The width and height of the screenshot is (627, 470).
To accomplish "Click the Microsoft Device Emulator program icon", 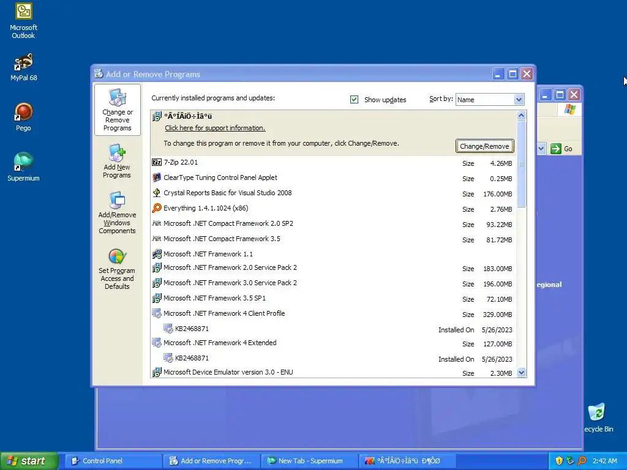I will click(156, 372).
